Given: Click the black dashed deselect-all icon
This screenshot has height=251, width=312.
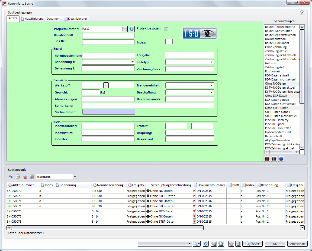Looking at the screenshot, I should click(274, 159).
